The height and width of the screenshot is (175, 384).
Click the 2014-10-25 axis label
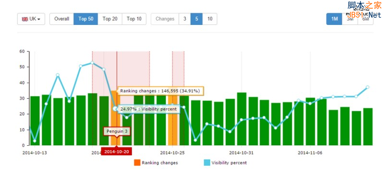tap(172, 153)
